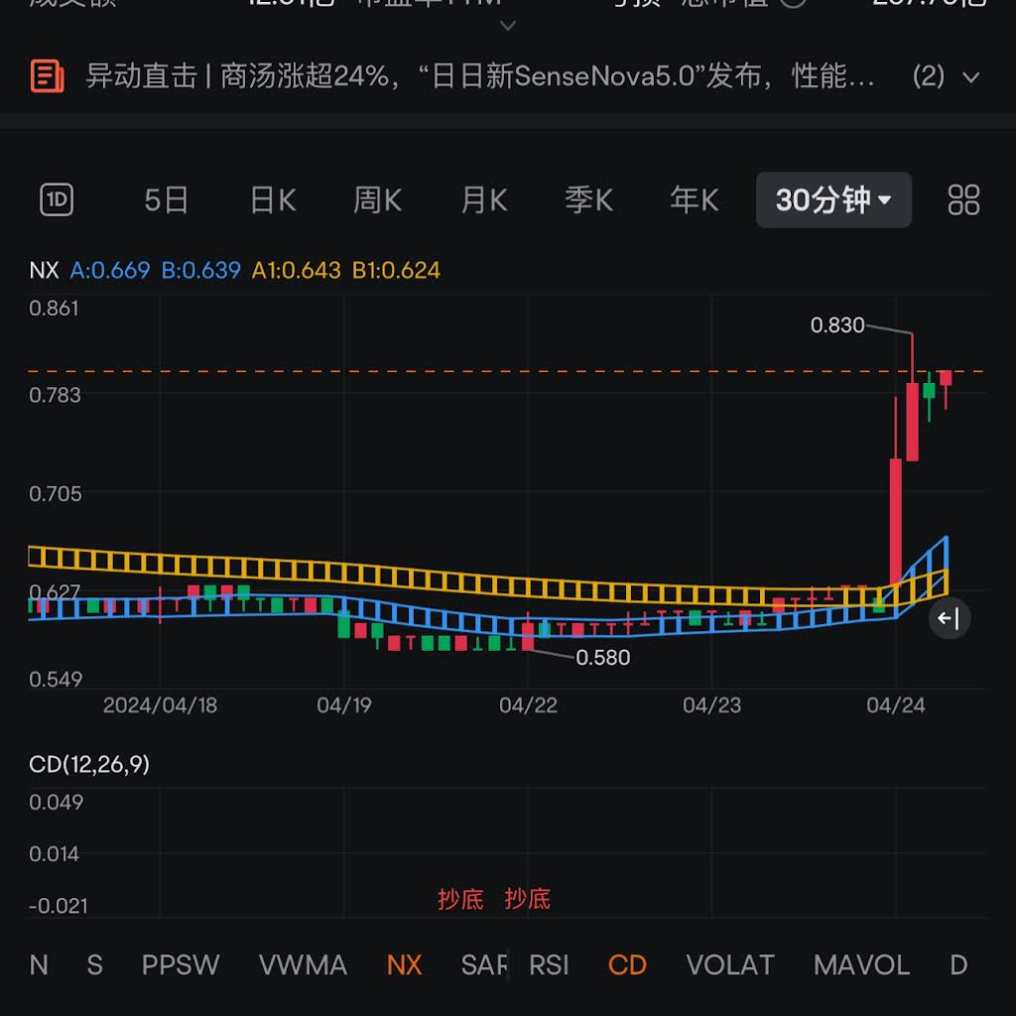Expand the stock details chevron at top
The height and width of the screenshot is (1016, 1016).
click(508, 25)
